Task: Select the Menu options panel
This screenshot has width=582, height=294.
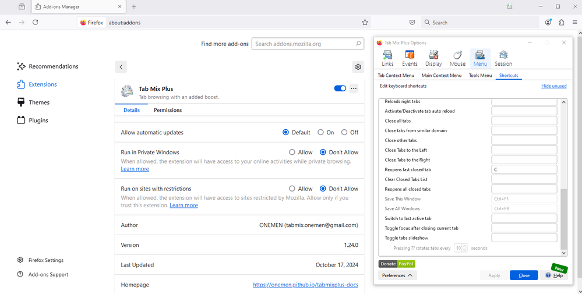Action: (x=480, y=59)
